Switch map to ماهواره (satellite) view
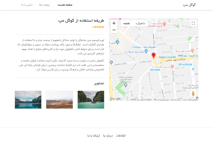Image resolution: width=213 pixels, height=142 pixels. tap(140, 23)
